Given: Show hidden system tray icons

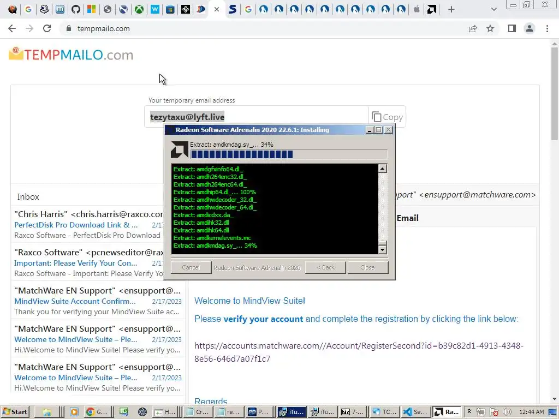Looking at the screenshot, I should click(x=469, y=412).
